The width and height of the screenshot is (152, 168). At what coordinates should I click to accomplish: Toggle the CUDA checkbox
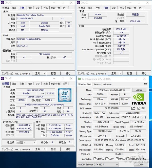(106, 159)
